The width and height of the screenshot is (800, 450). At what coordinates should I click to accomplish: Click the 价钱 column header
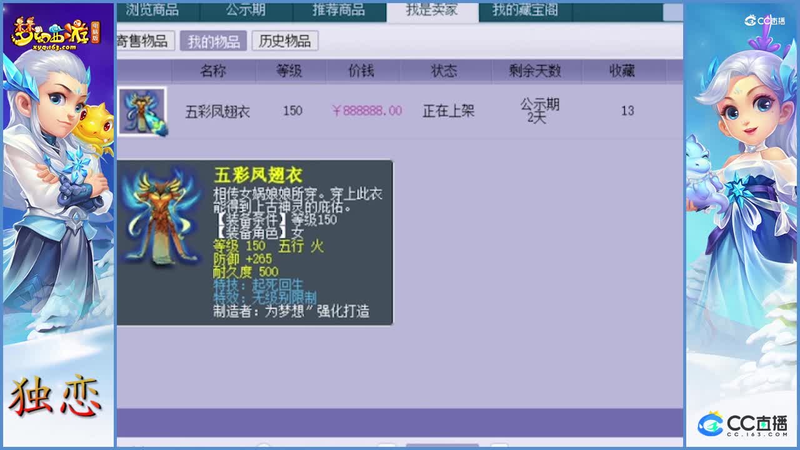[361, 71]
